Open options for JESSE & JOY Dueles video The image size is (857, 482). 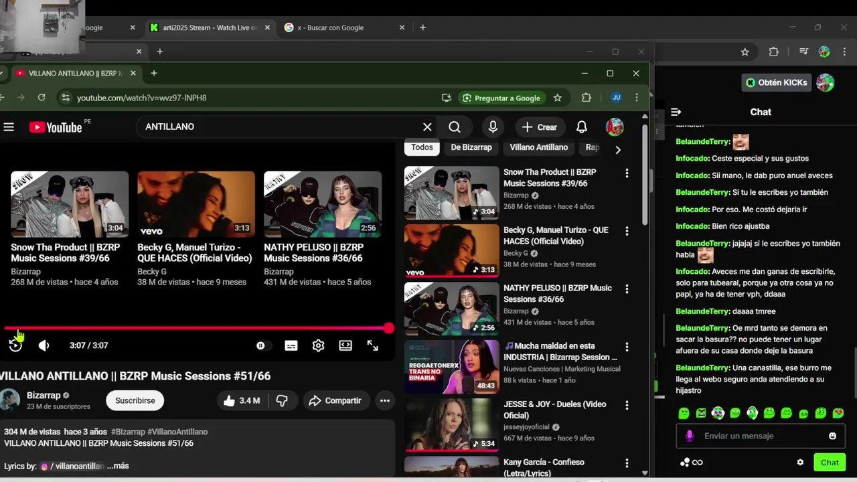point(627,405)
